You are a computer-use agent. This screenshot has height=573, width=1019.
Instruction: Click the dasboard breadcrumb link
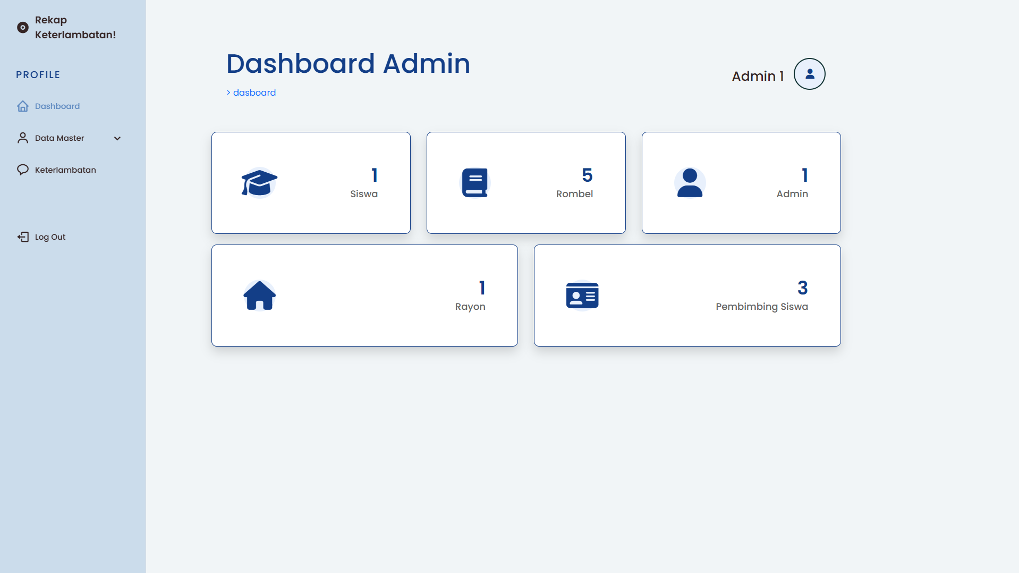coord(254,92)
